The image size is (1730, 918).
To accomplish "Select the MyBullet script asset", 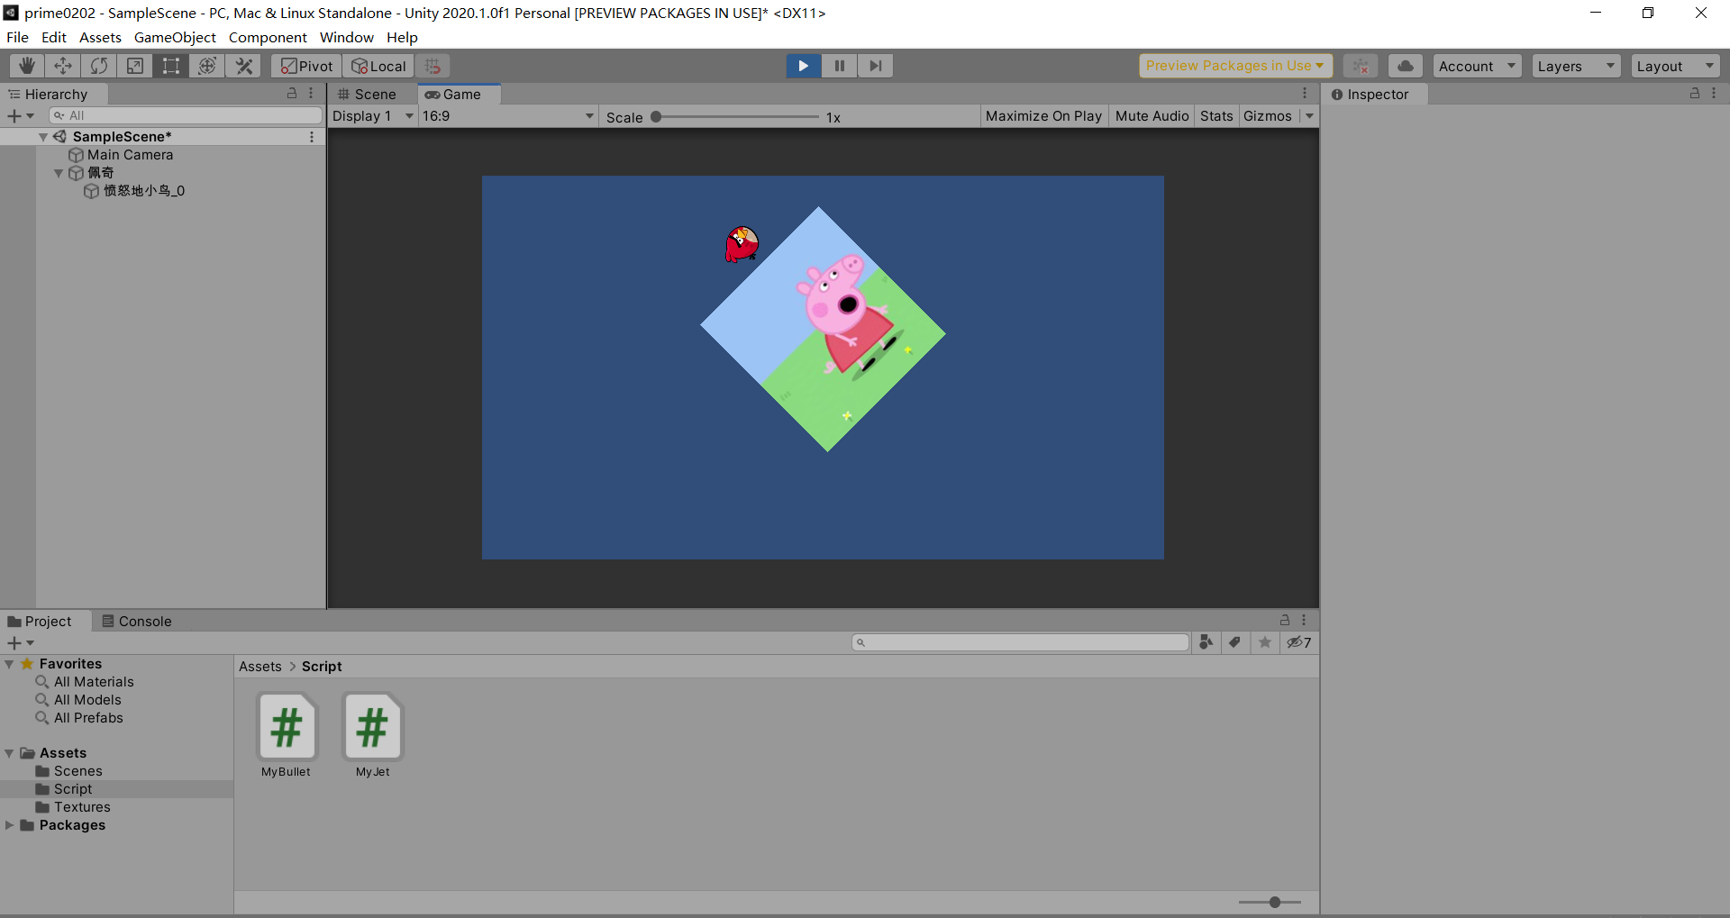I will pyautogui.click(x=287, y=736).
